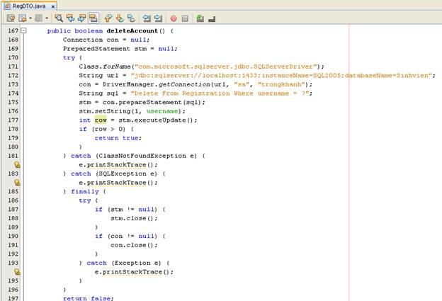Click 'if (row > 0)' on line 178

102,129
